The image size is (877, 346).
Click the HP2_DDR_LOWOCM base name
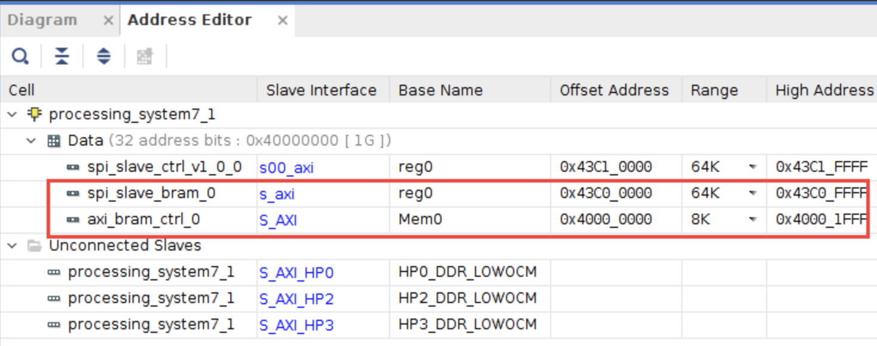(468, 298)
